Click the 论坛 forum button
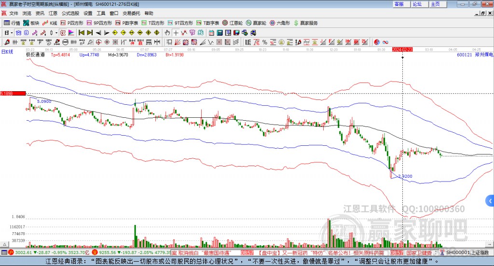 tap(417, 4)
